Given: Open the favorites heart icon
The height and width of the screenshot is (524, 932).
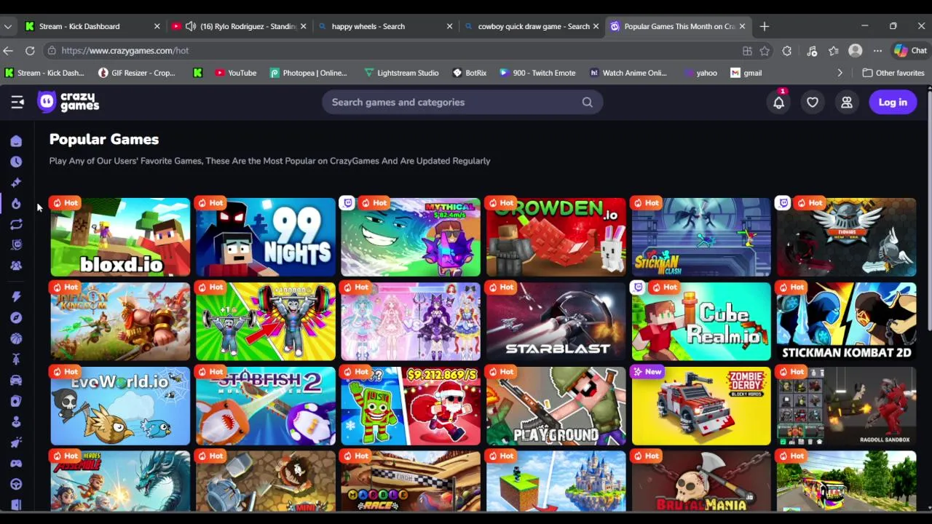Looking at the screenshot, I should pyautogui.click(x=813, y=103).
